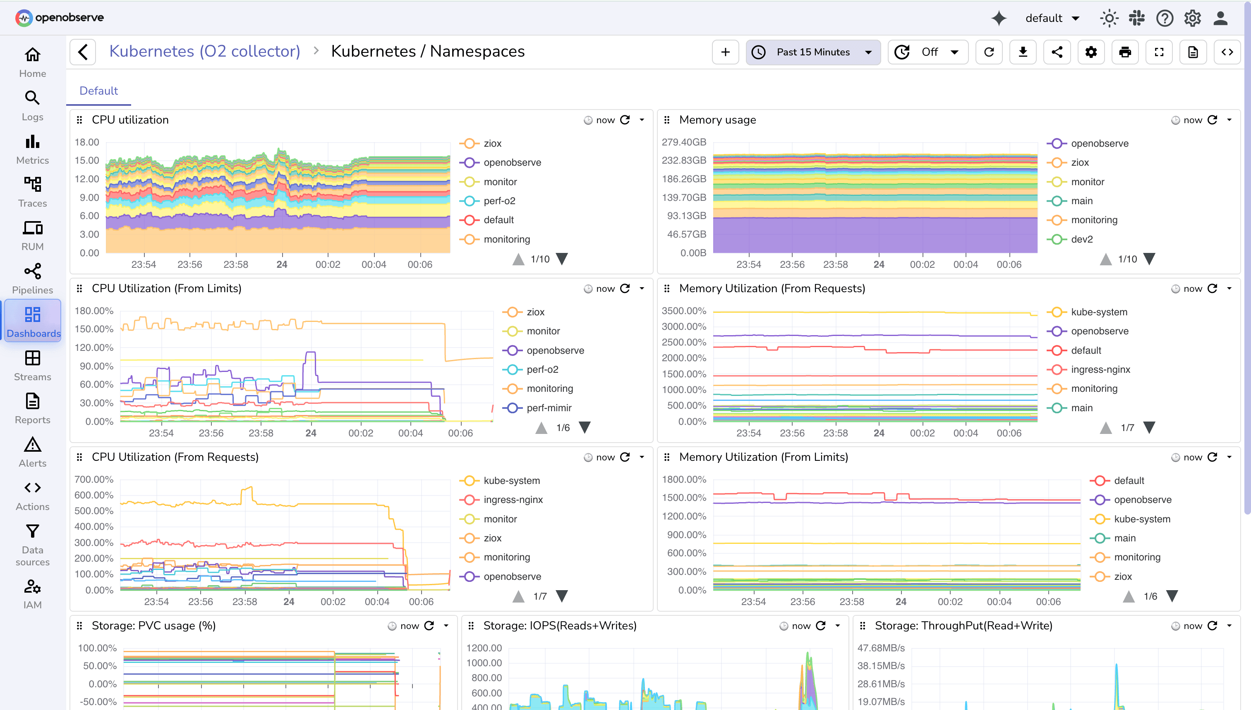Open the default organization dropdown
1251x710 pixels.
click(x=1053, y=18)
